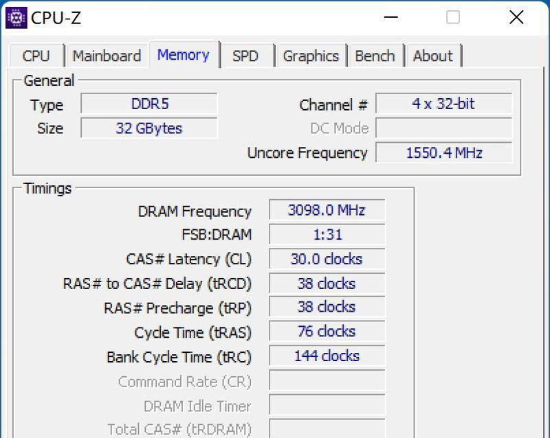550x438 pixels.
Task: Switch to the Graphics tab
Action: pyautogui.click(x=311, y=56)
